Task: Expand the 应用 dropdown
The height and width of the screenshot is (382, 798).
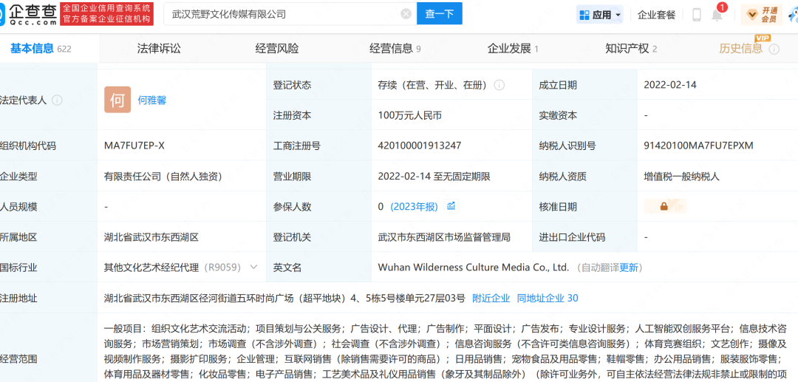Action: (x=618, y=15)
